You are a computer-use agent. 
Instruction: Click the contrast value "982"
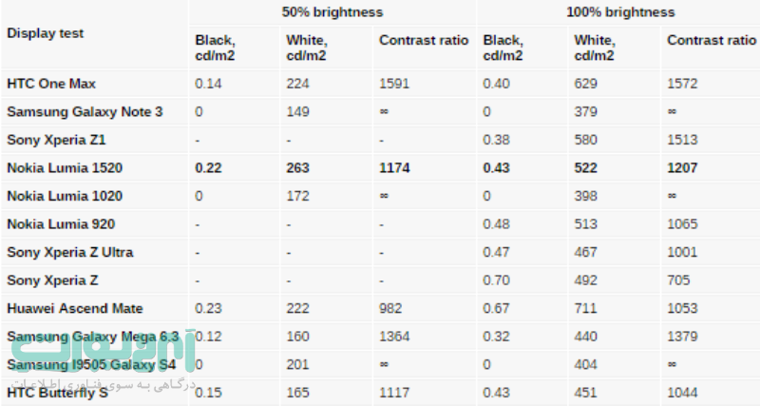[x=390, y=308]
